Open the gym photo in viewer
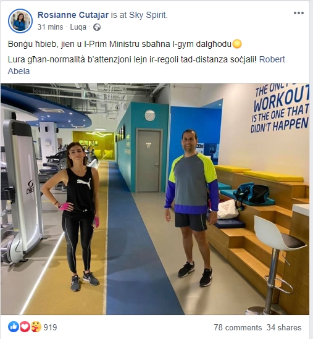 pyautogui.click(x=155, y=199)
